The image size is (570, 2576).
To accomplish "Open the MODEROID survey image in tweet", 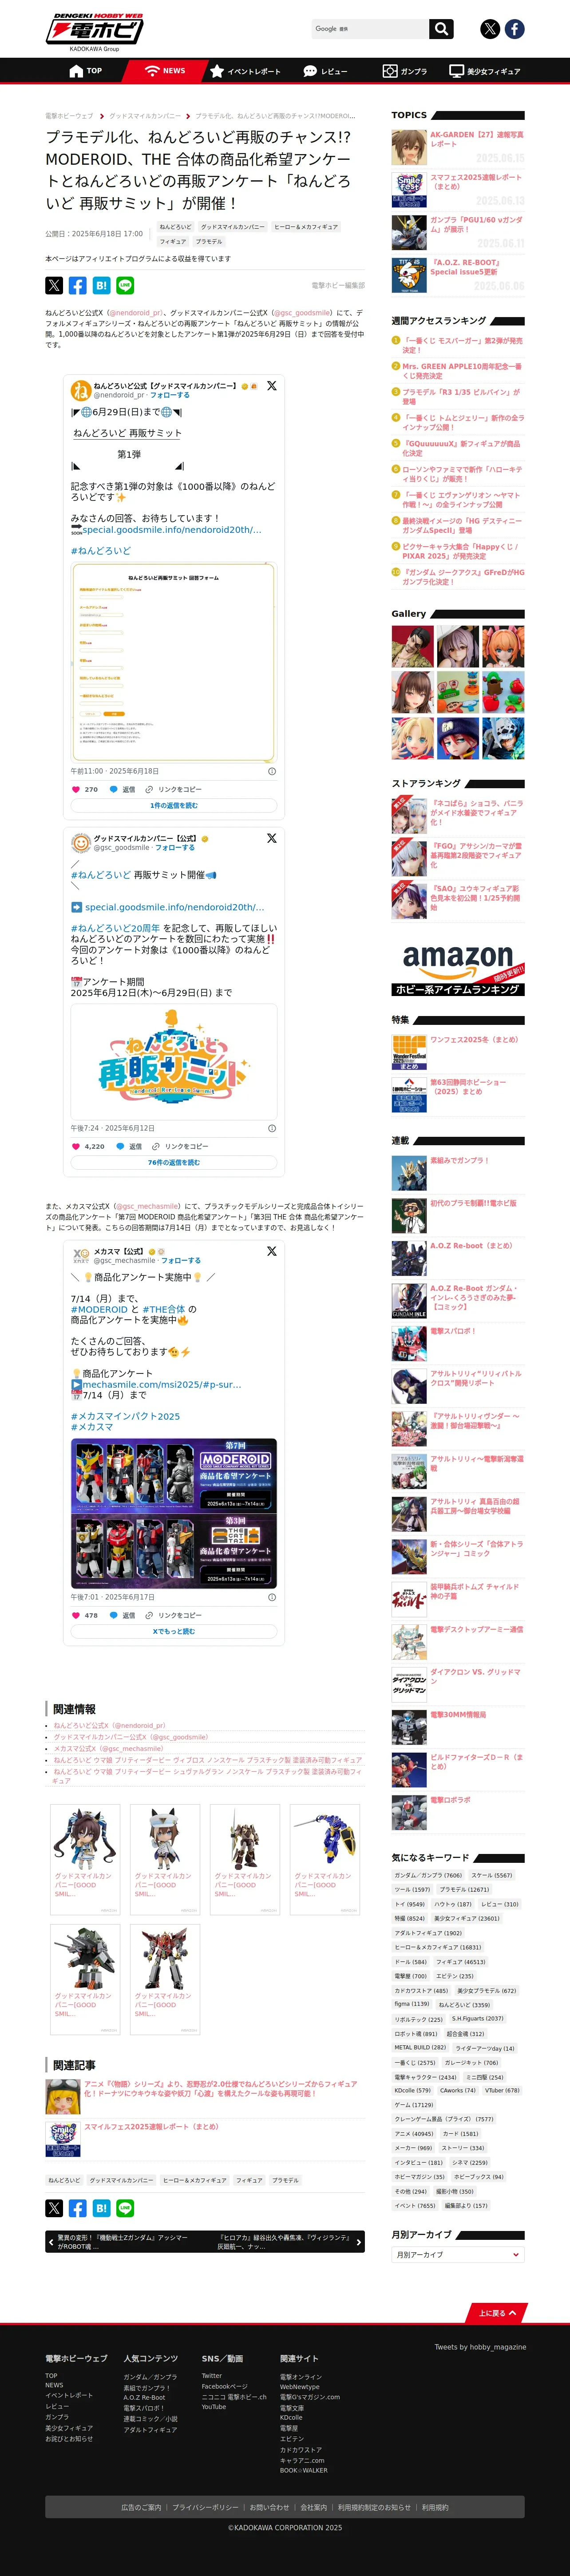I will click(x=174, y=1513).
